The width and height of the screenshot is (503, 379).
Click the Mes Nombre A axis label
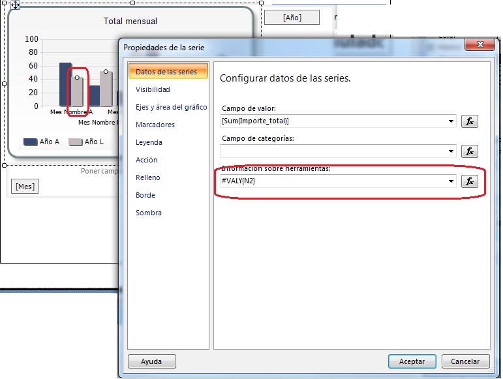pyautogui.click(x=71, y=112)
